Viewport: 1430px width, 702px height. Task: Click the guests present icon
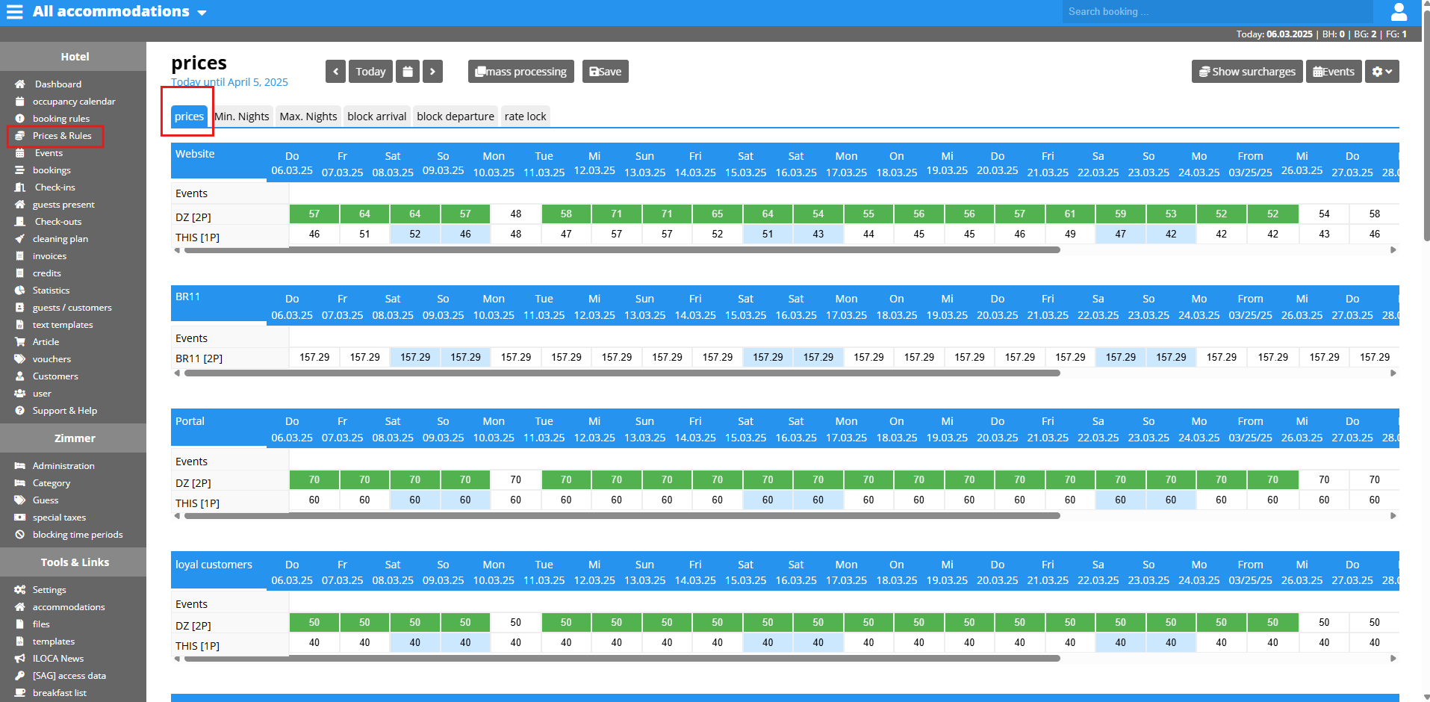20,205
